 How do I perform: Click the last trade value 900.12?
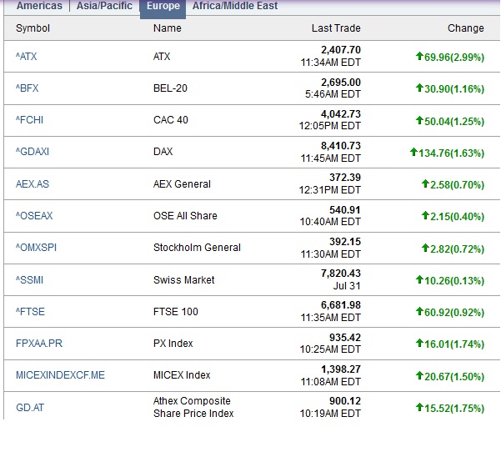(345, 401)
